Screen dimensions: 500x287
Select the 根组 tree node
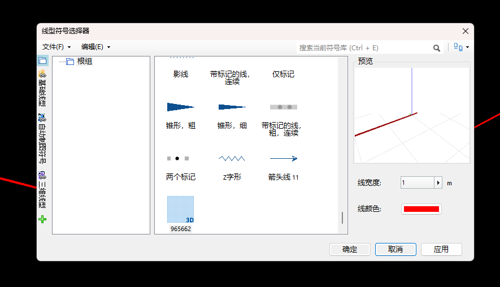tap(84, 62)
